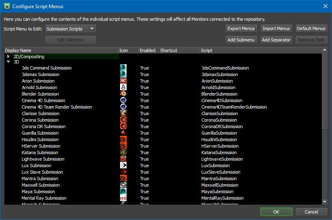The height and width of the screenshot is (220, 332).
Task: Click the Corona DR Submission icon
Action: pos(123,126)
